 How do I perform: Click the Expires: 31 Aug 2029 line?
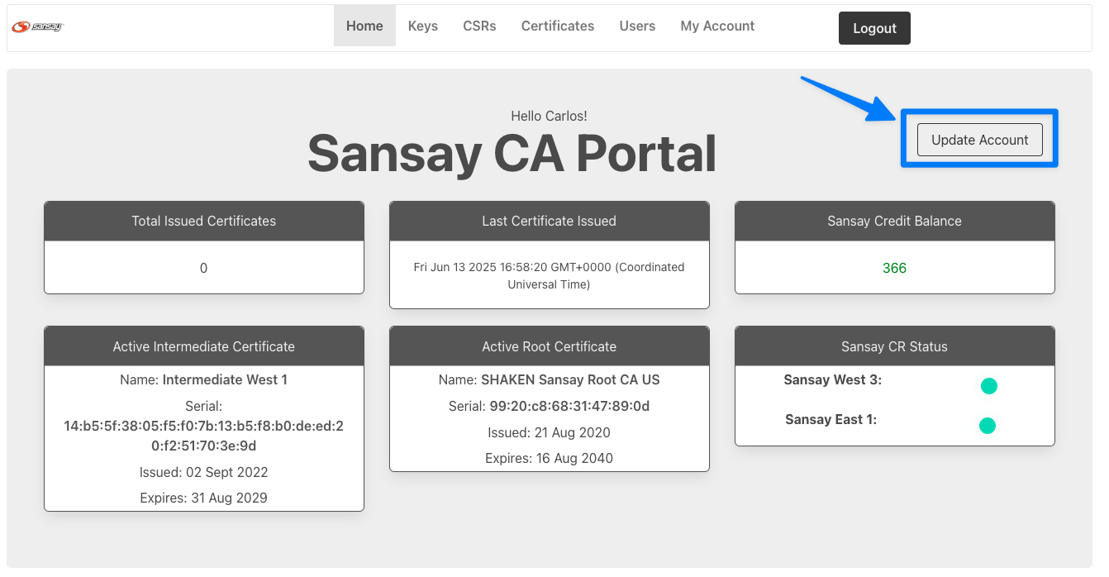(x=204, y=498)
